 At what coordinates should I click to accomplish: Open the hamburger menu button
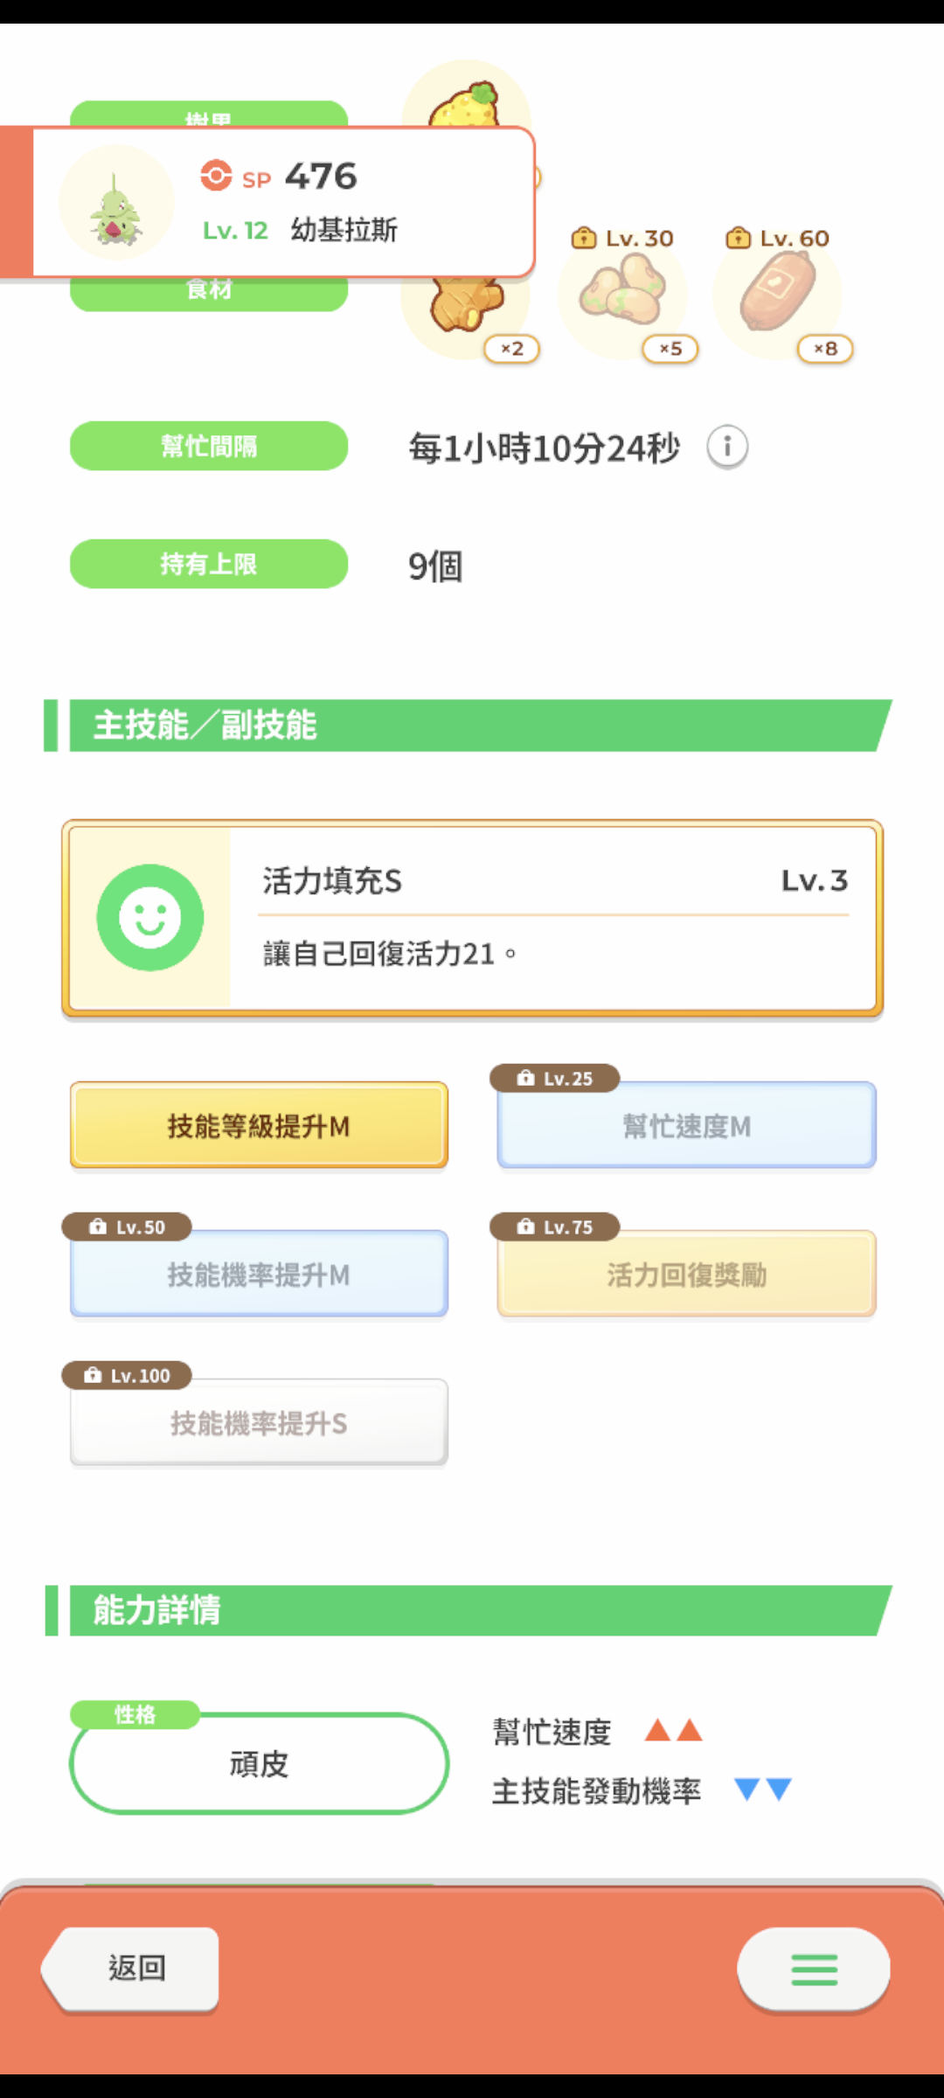814,1969
